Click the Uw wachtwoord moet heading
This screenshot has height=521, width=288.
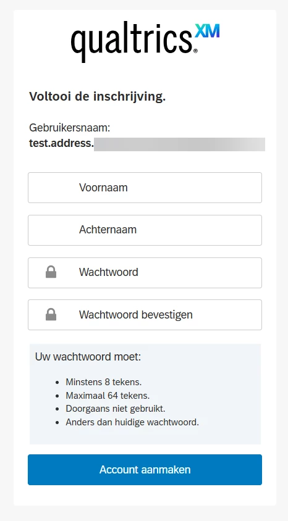click(x=88, y=357)
